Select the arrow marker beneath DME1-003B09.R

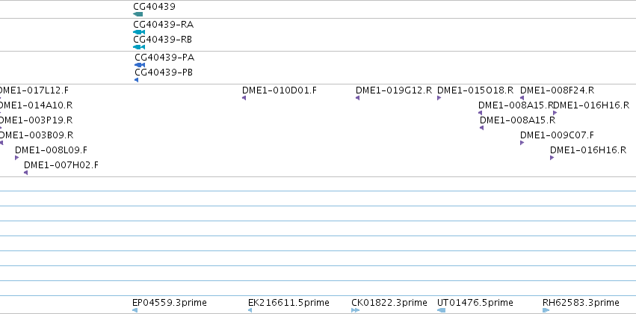[x=1, y=143]
